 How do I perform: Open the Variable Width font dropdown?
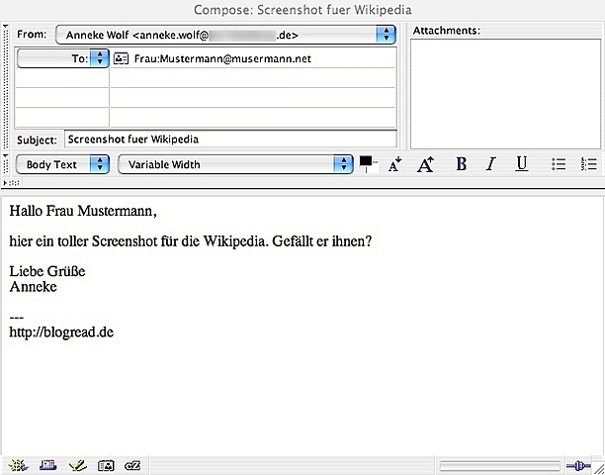tap(235, 165)
